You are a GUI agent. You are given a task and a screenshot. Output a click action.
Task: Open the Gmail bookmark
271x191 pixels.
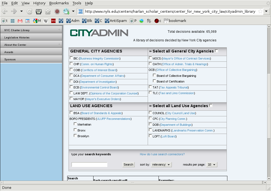pyautogui.click(x=20, y=21)
